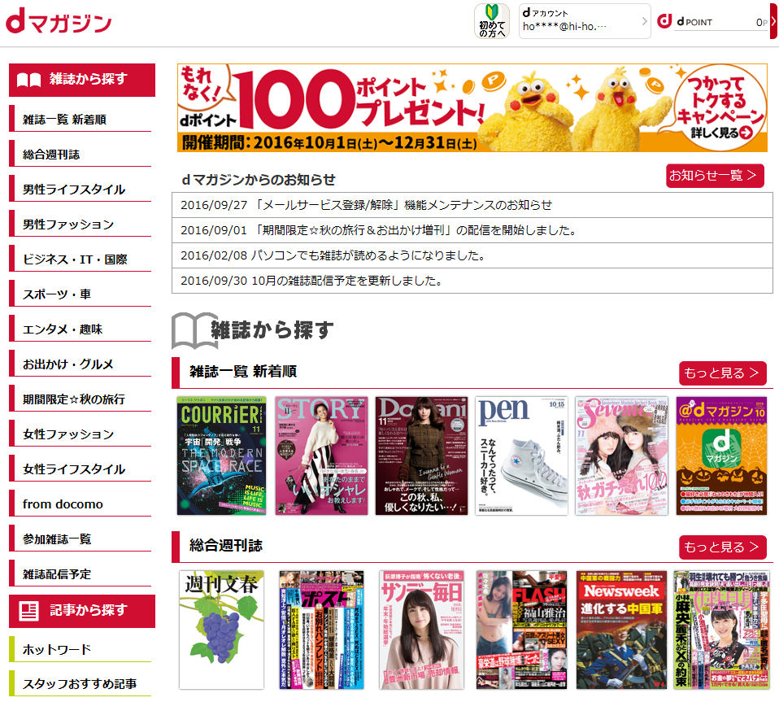Select 女性ファッション category
779x702 pixels.
click(80, 434)
